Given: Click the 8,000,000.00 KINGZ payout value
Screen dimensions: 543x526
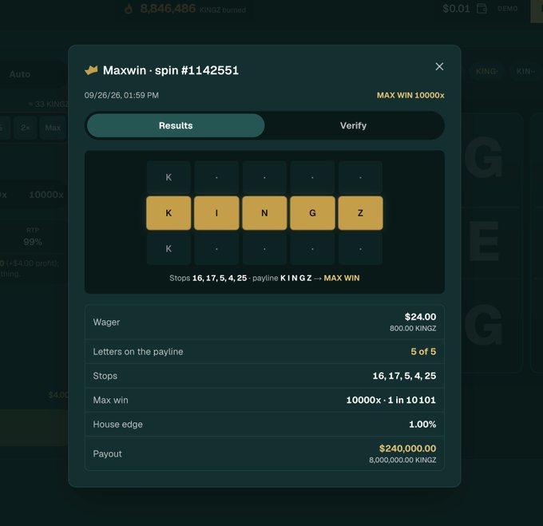Looking at the screenshot, I should (x=402, y=461).
